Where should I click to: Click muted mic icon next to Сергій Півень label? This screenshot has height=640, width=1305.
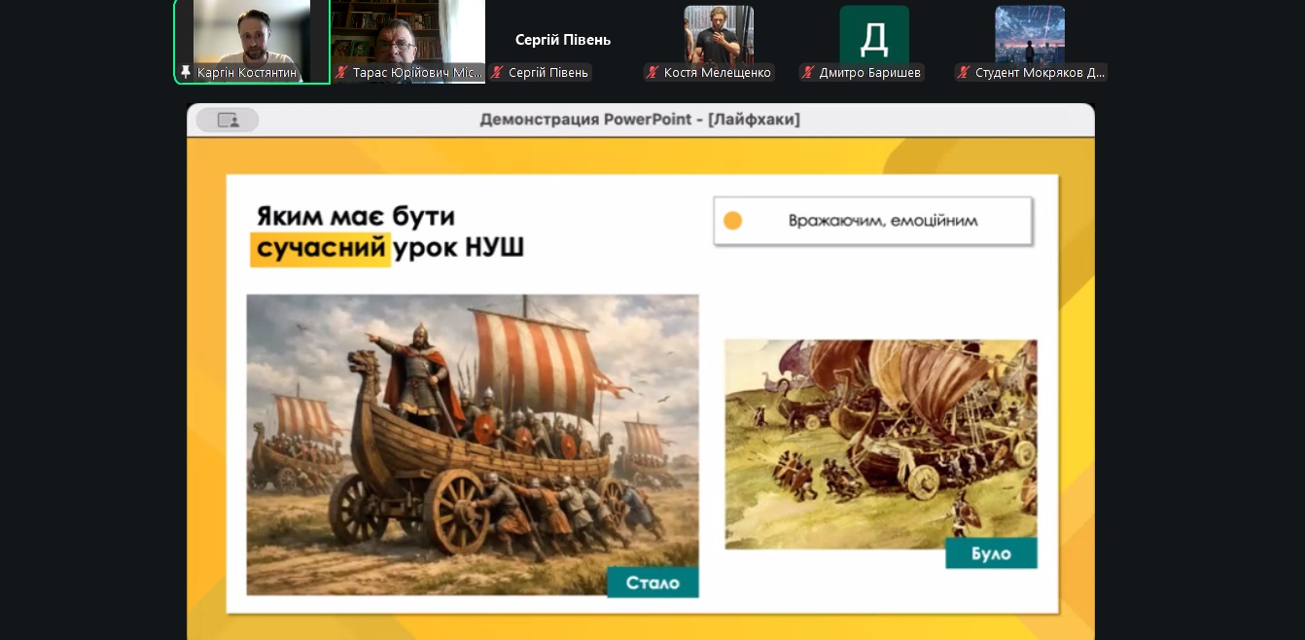[x=497, y=73]
